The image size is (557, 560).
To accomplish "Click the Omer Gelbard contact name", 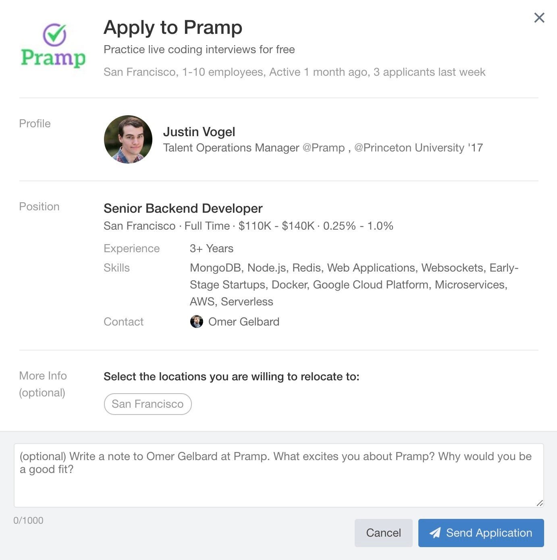I will [243, 321].
